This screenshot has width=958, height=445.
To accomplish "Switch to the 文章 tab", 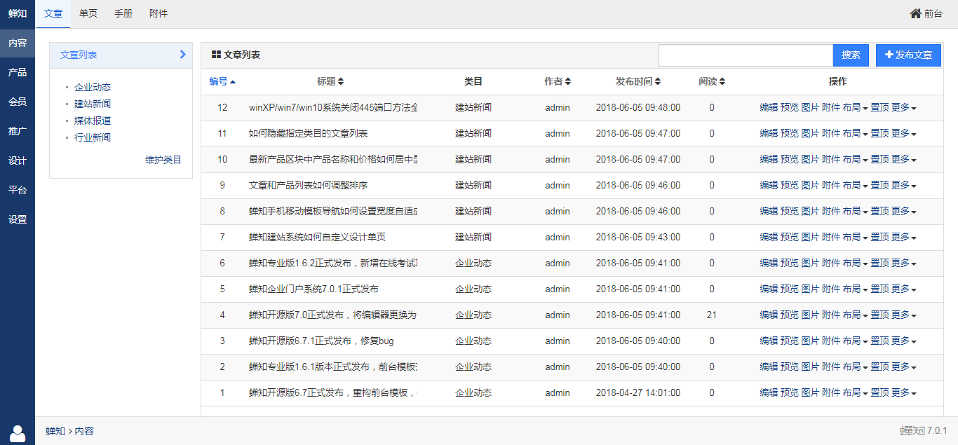I will pyautogui.click(x=53, y=13).
